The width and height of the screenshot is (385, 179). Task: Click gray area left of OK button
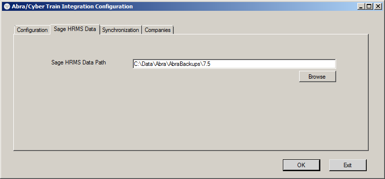[x=147, y=165]
